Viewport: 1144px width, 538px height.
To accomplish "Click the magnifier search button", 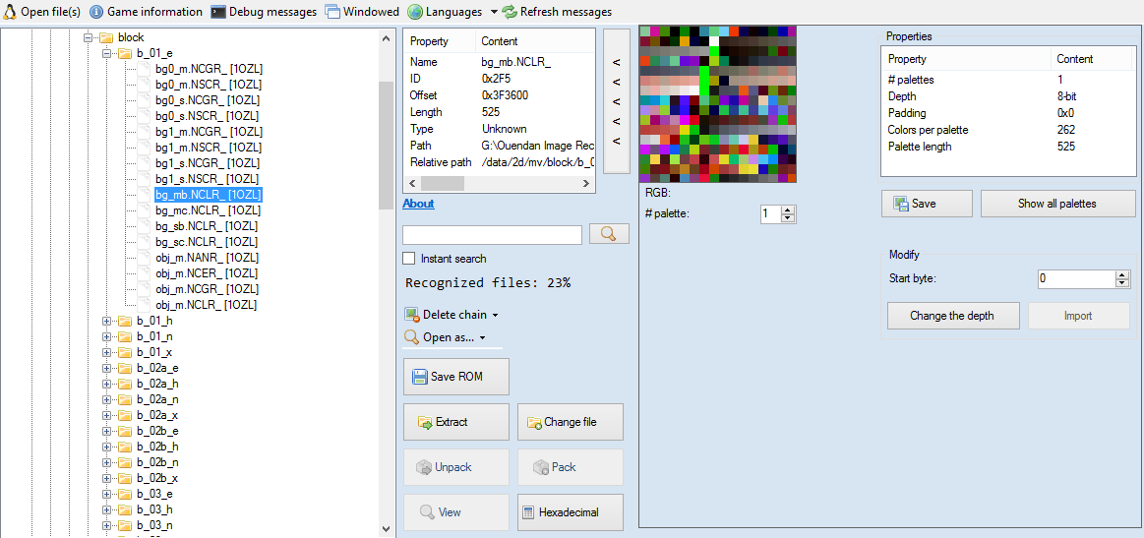I will click(609, 234).
